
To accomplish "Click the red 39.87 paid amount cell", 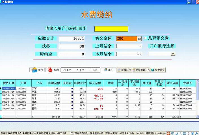I will coord(95,109).
